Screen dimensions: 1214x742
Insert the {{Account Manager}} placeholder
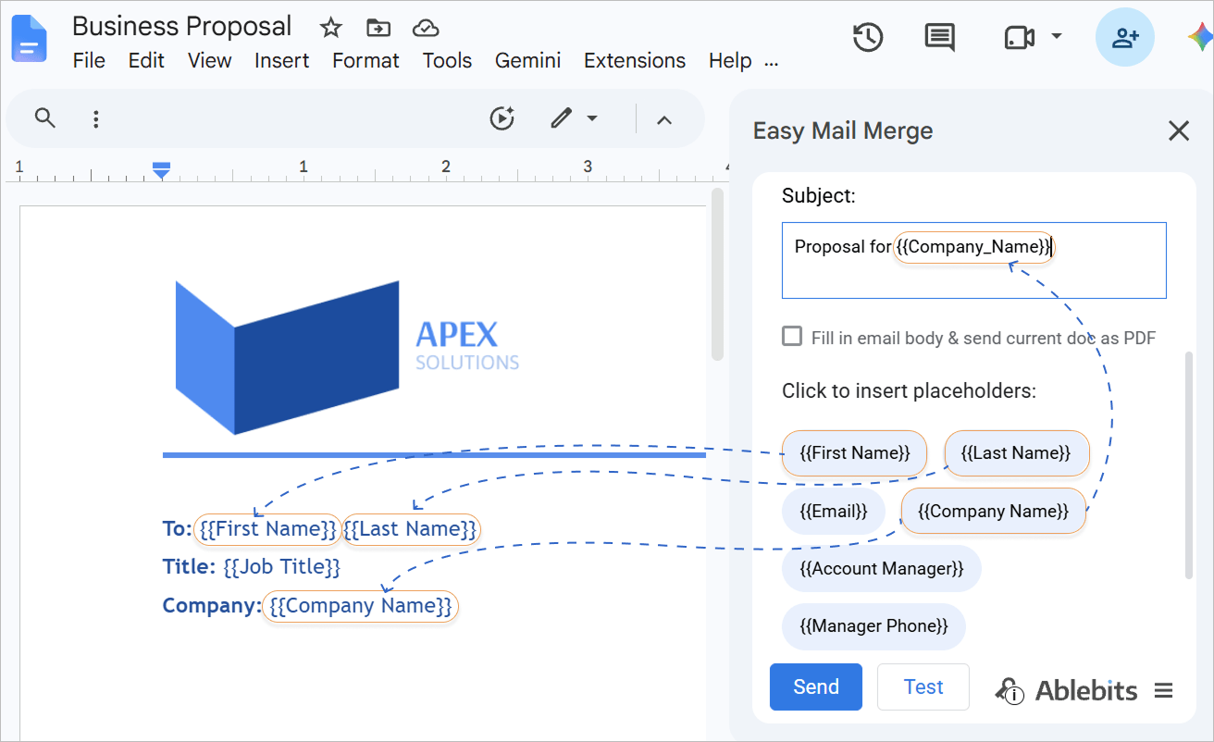click(882, 569)
